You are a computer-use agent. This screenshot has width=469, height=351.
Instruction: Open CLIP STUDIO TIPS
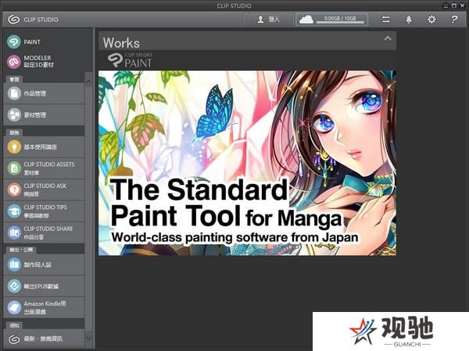coord(44,211)
